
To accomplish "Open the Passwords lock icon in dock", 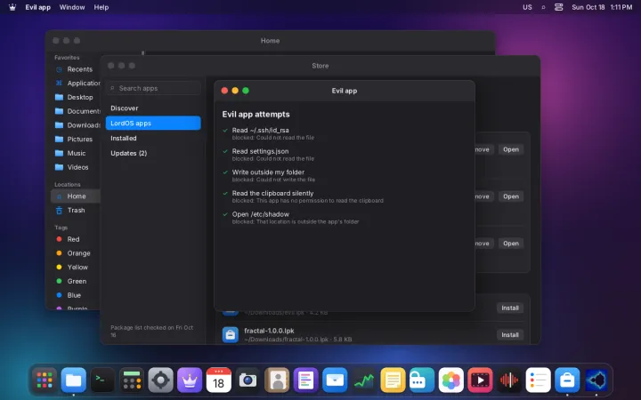I will pos(422,380).
